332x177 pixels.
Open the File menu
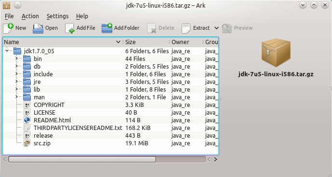[9, 16]
